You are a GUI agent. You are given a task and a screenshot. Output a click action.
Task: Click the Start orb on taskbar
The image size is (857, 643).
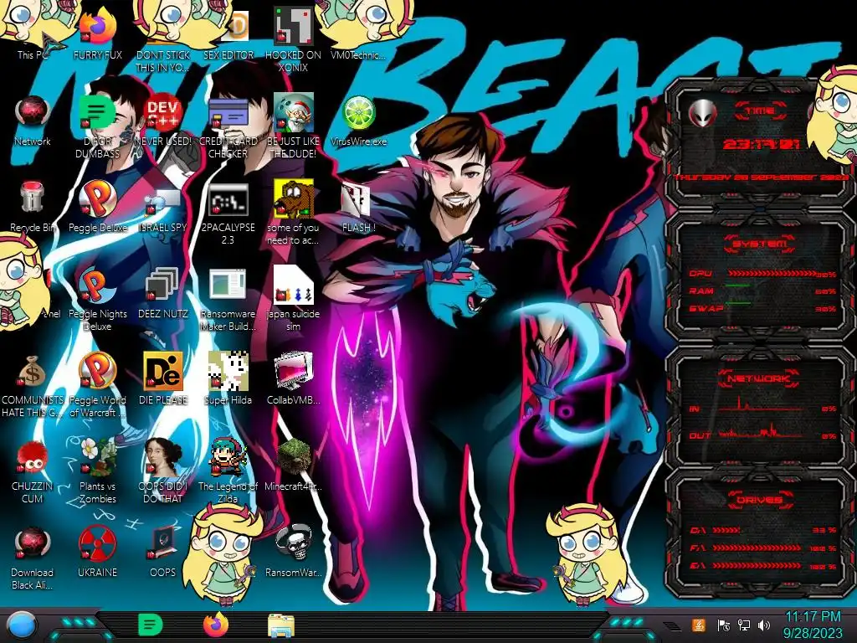22,625
